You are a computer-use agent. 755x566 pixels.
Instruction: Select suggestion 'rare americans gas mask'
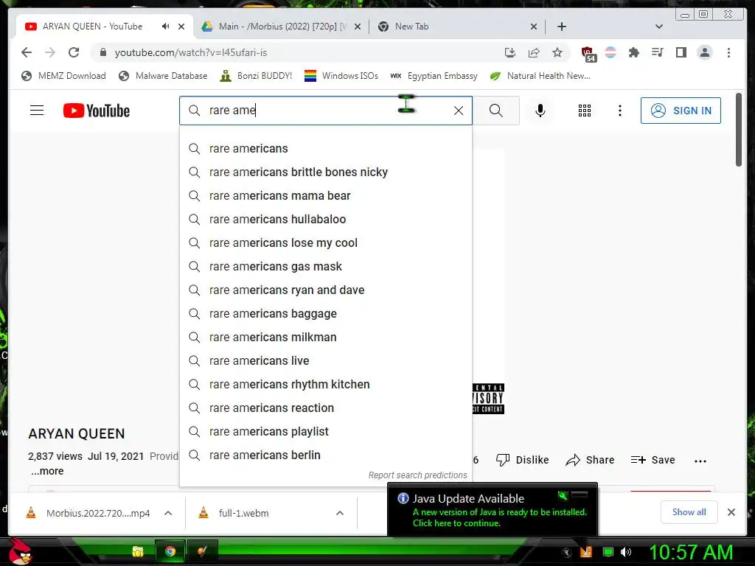coord(325,267)
